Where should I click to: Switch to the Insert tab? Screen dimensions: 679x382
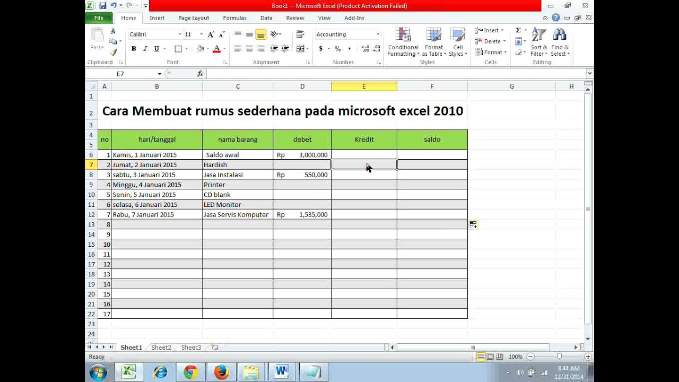tap(157, 18)
